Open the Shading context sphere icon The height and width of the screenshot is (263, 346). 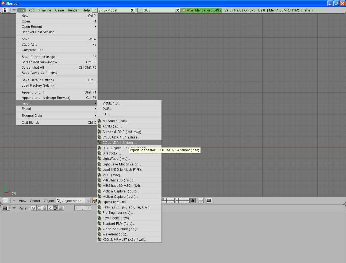click(44, 208)
